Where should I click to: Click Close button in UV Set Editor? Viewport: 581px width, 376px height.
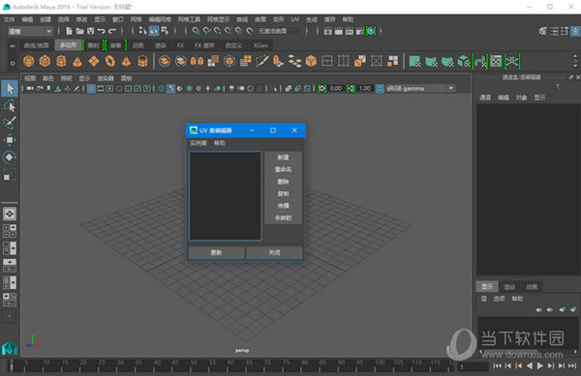click(275, 252)
